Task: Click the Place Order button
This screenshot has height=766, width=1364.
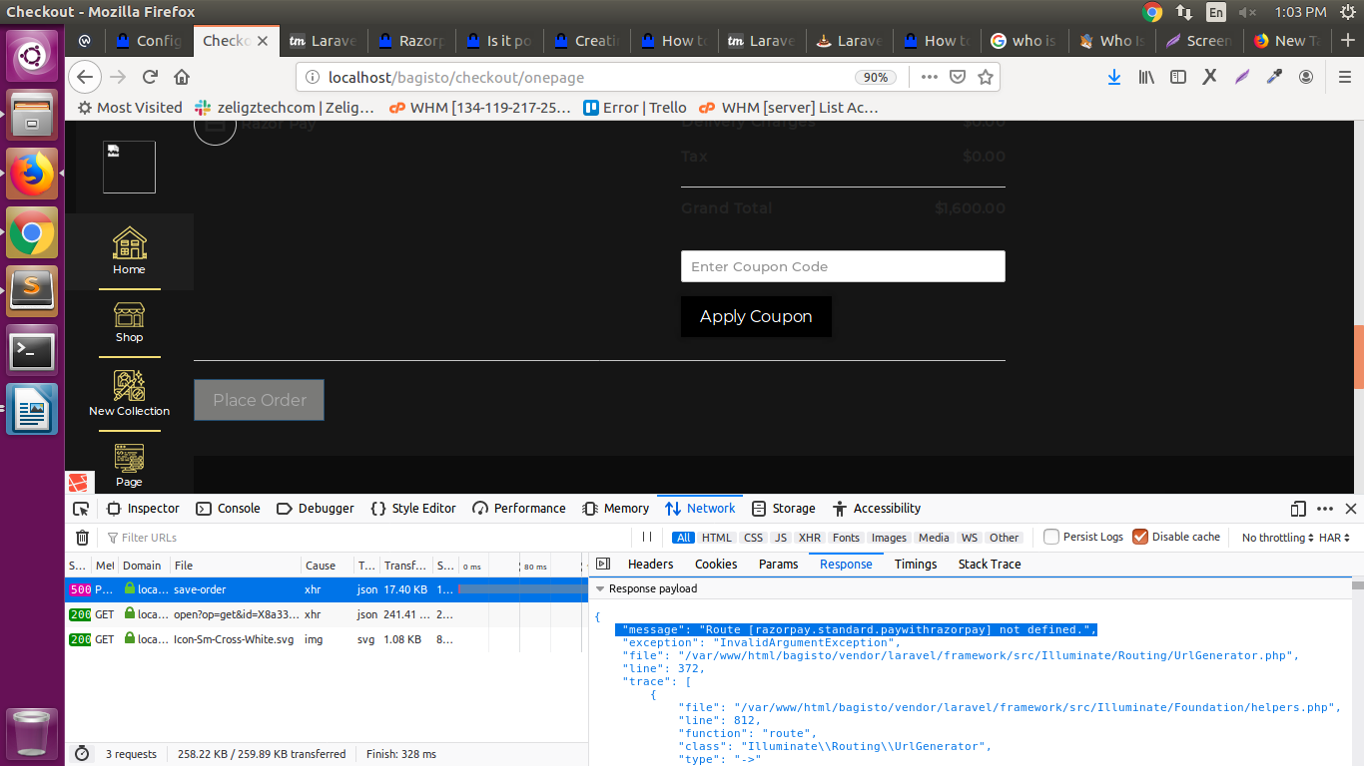Action: 259,400
